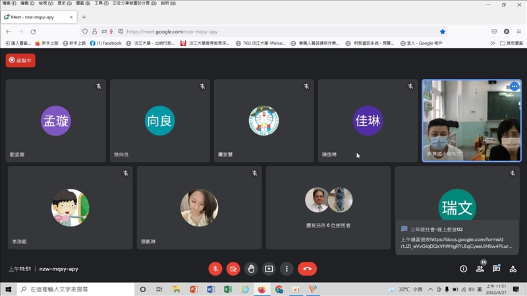Click the present screen icon
This screenshot has height=296, width=527.
click(269, 268)
